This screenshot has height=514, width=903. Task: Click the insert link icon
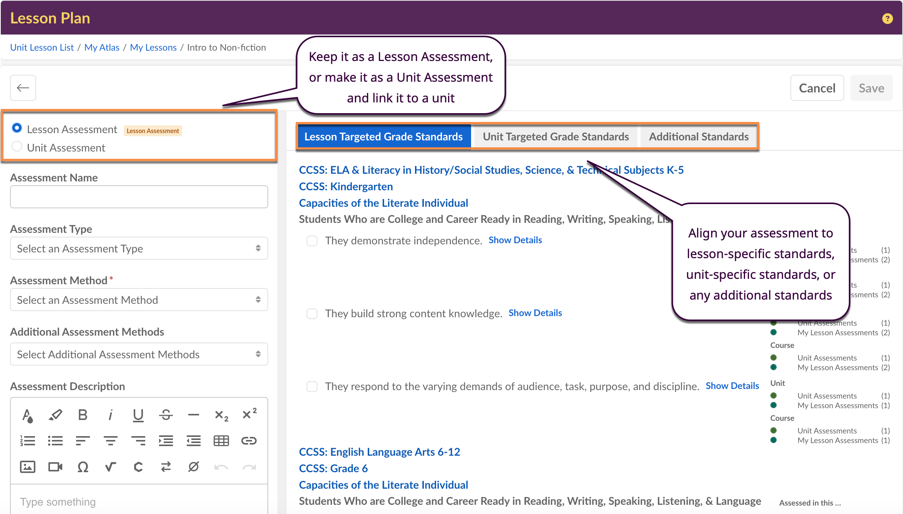[x=249, y=441]
